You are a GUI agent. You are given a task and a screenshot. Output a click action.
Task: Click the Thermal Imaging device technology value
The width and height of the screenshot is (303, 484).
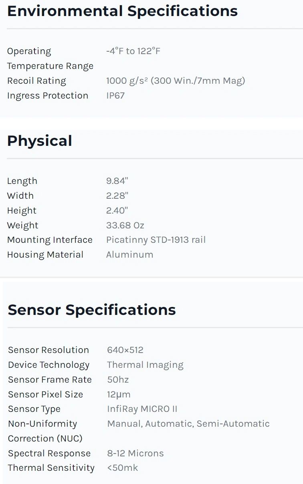(145, 365)
